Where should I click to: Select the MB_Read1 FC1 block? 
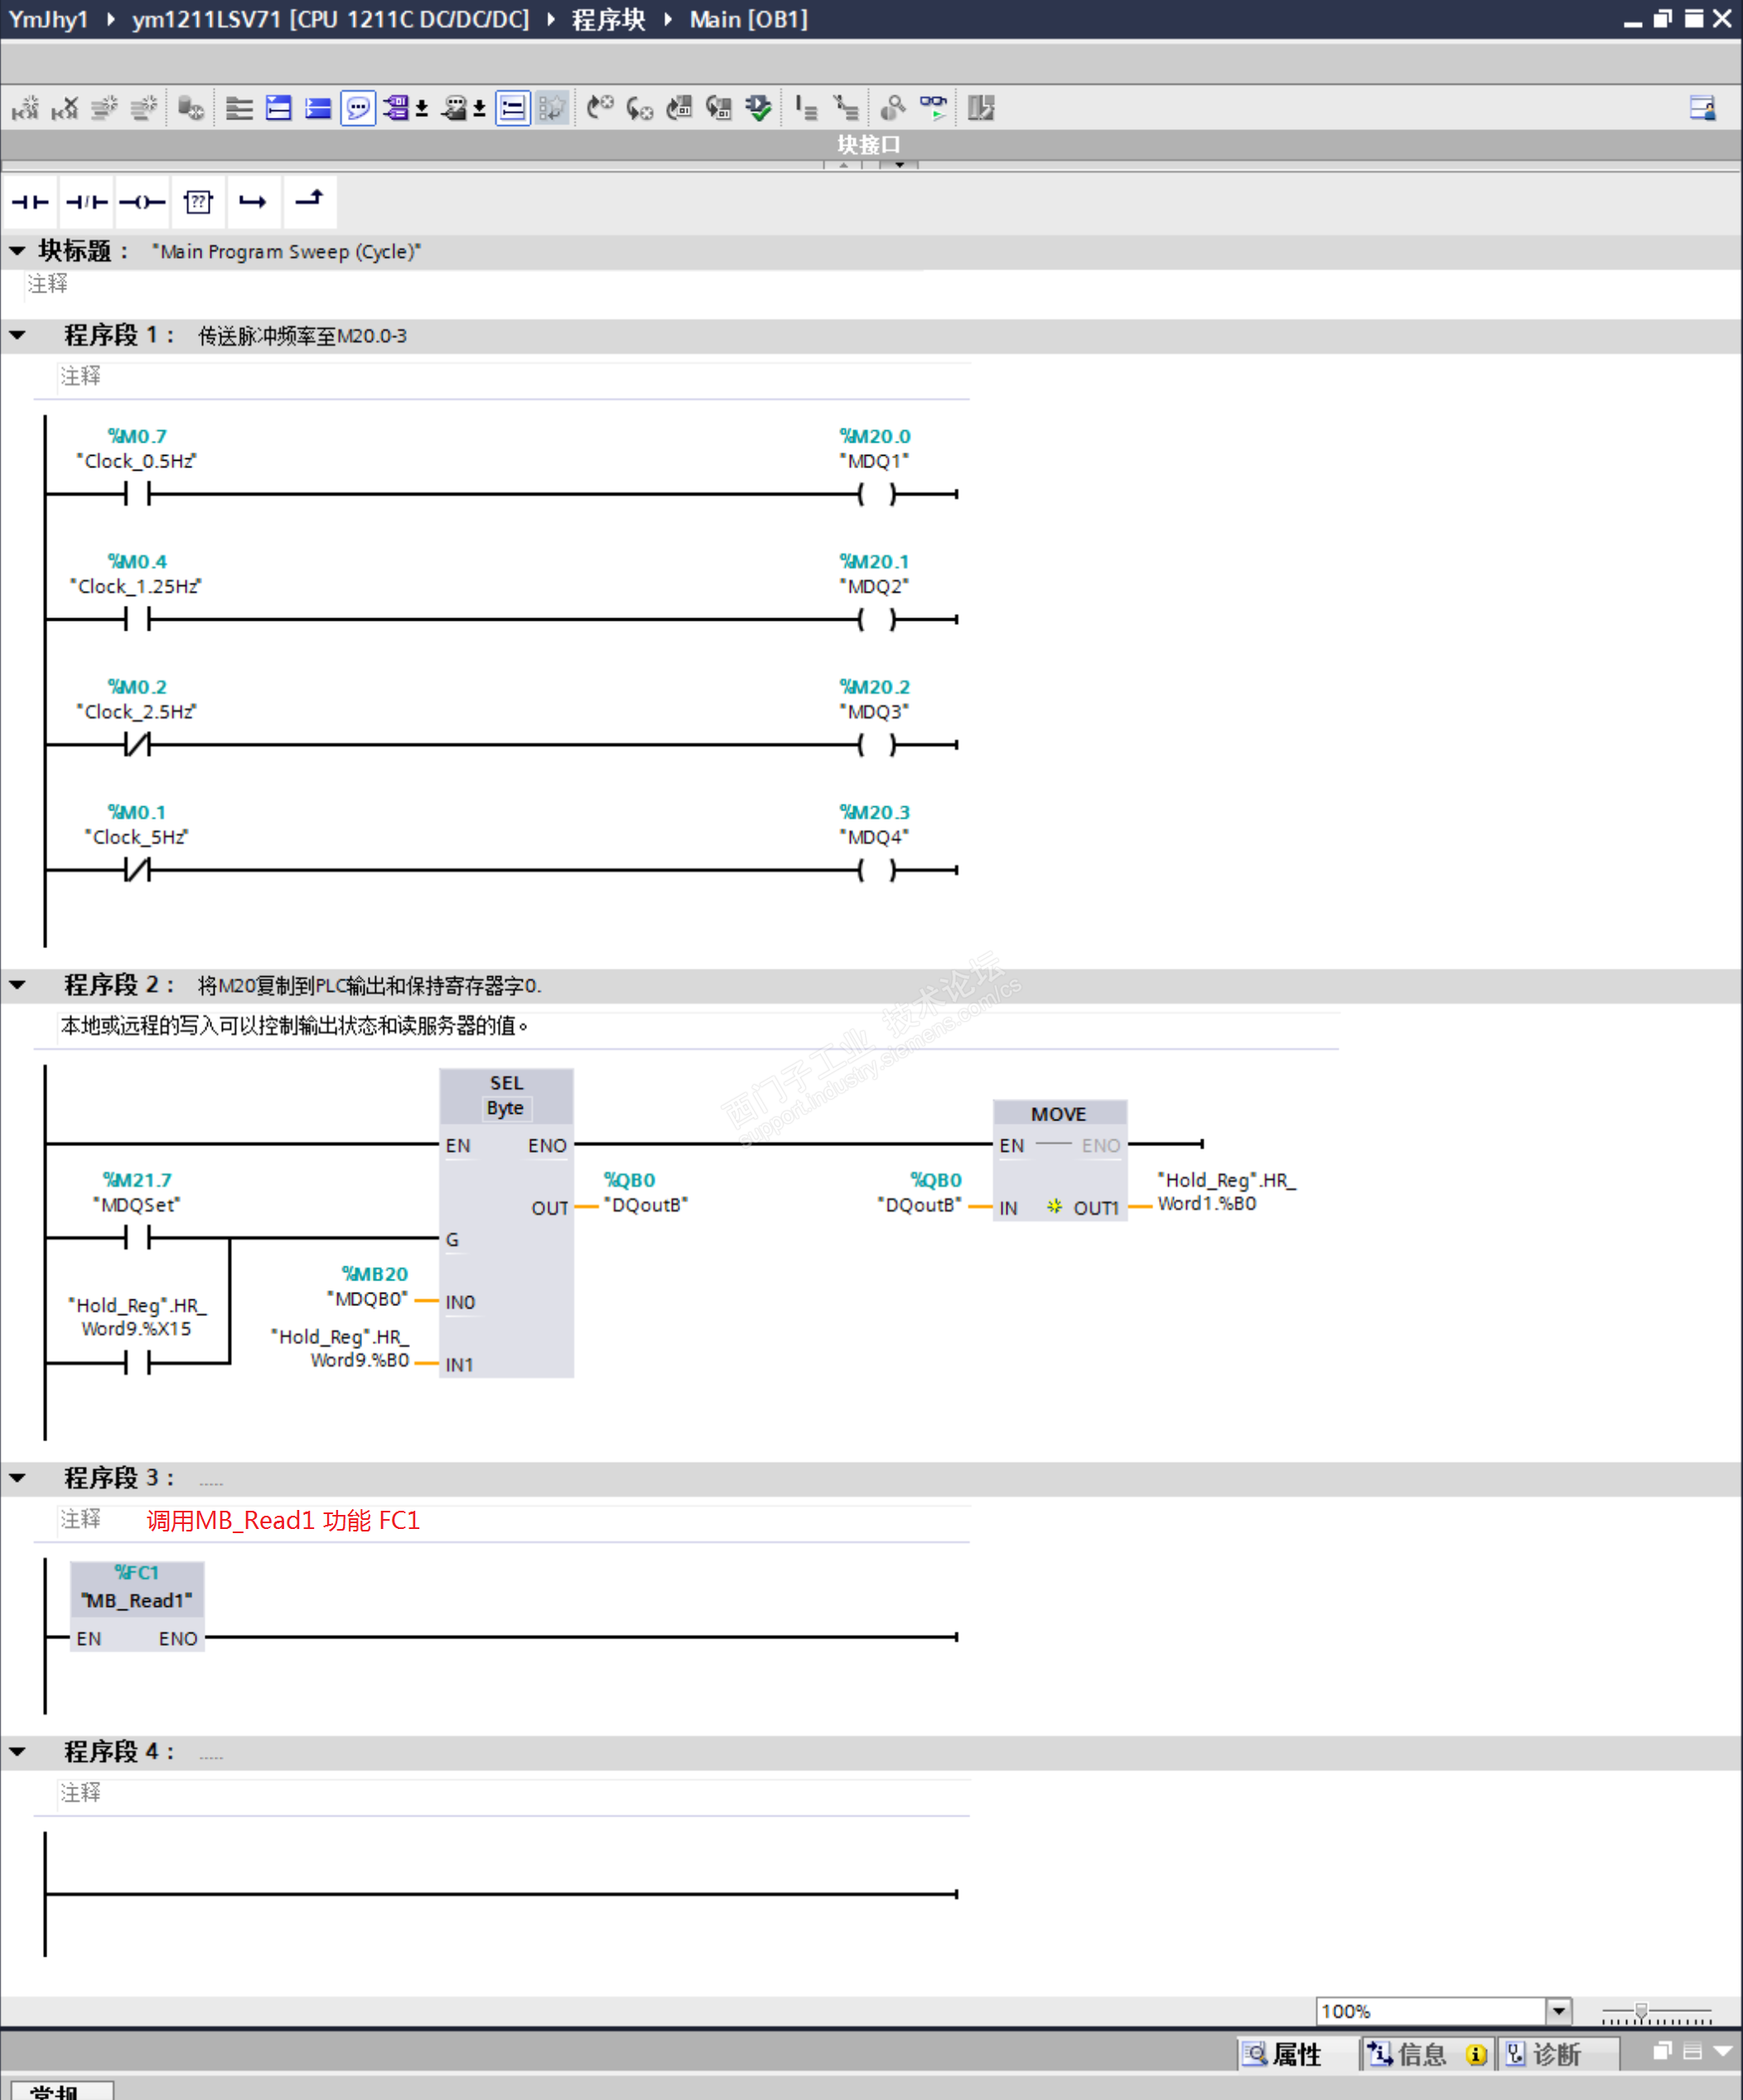(x=137, y=1599)
